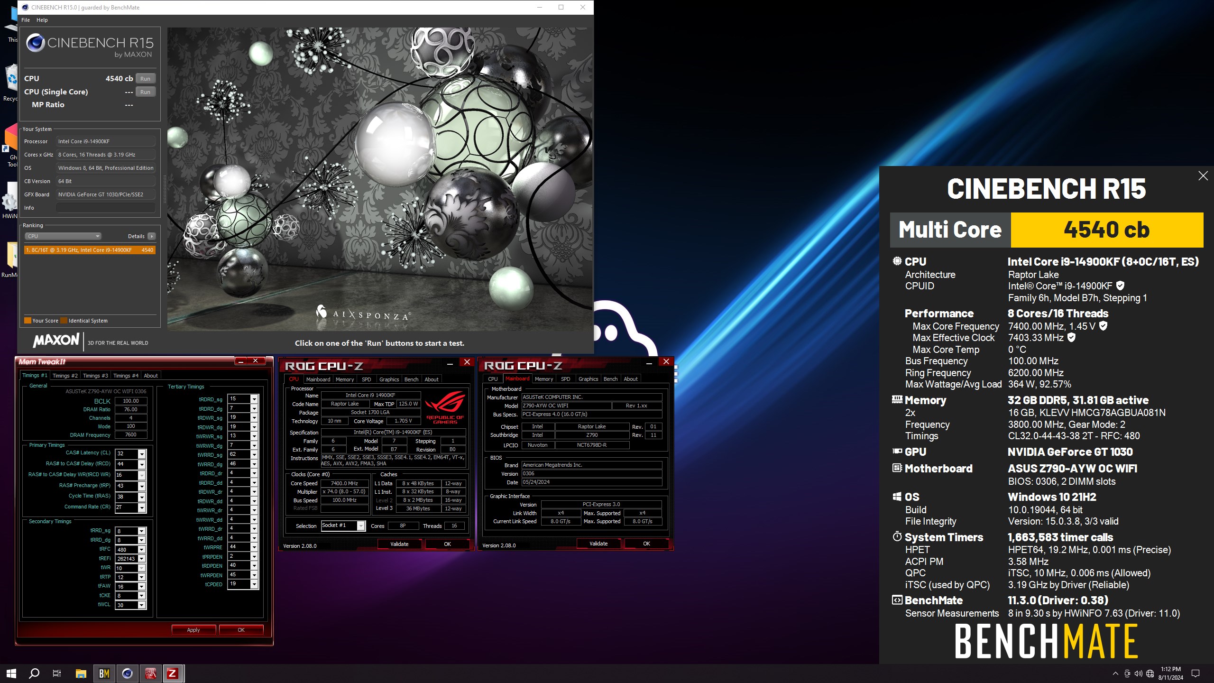Viewport: 1214px width, 683px height.
Task: Open CPU-Z from the taskbar
Action: click(x=173, y=673)
